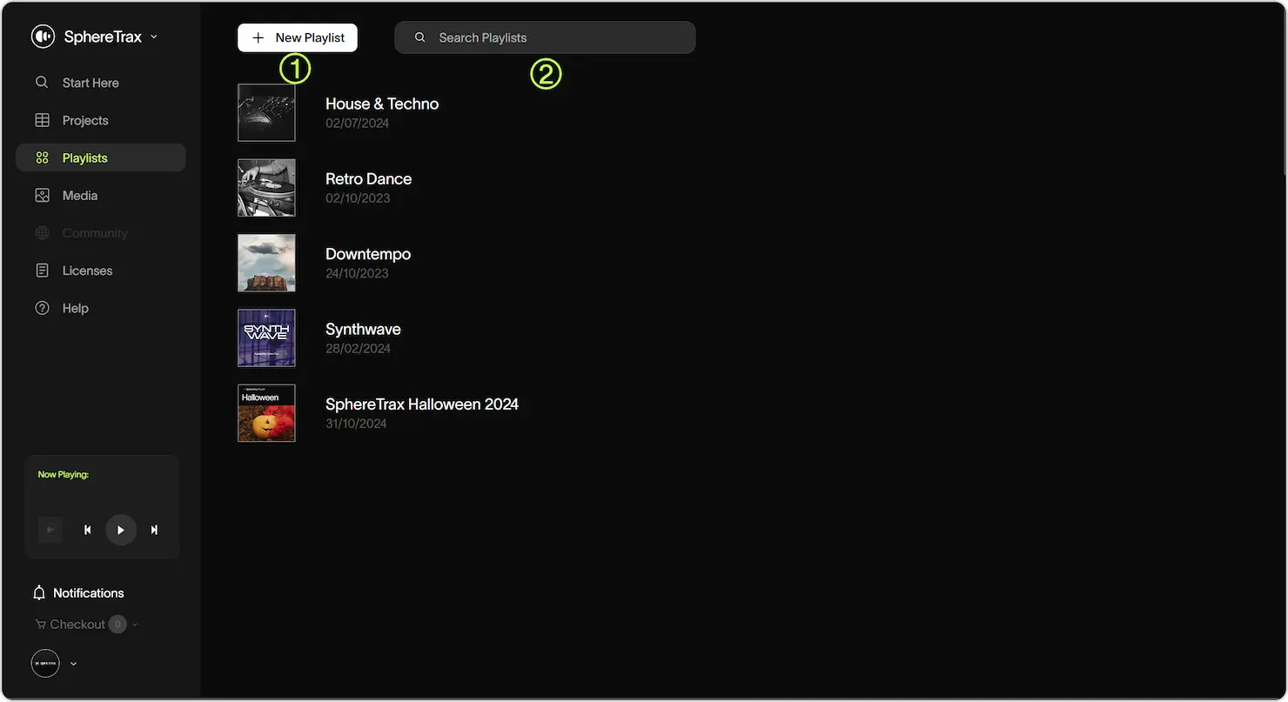Open Notifications via the bell icon
Viewport: 1288px width, 702px height.
(x=38, y=592)
